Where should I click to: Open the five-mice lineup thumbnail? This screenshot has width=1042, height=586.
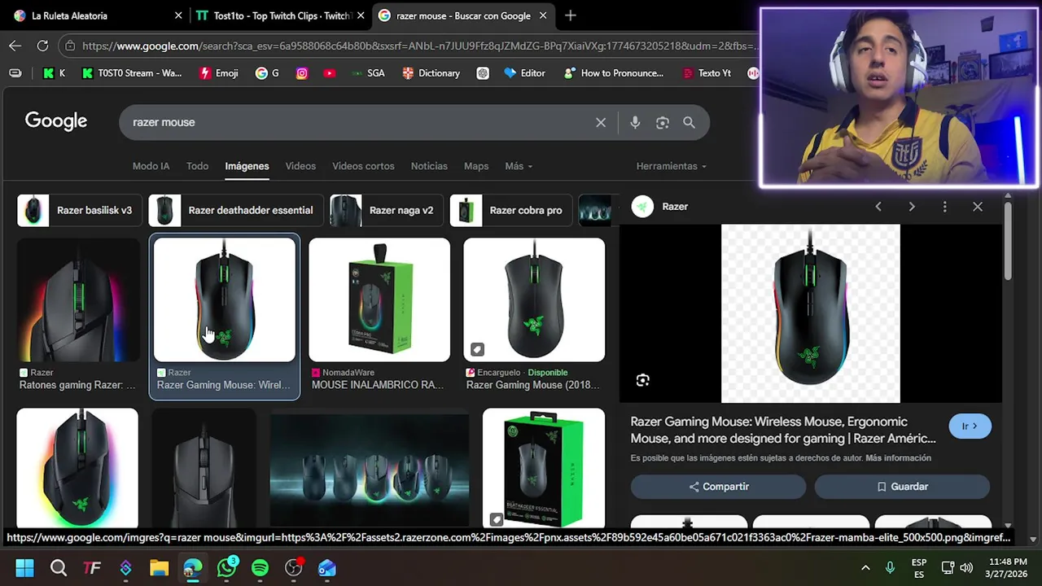[x=370, y=468]
